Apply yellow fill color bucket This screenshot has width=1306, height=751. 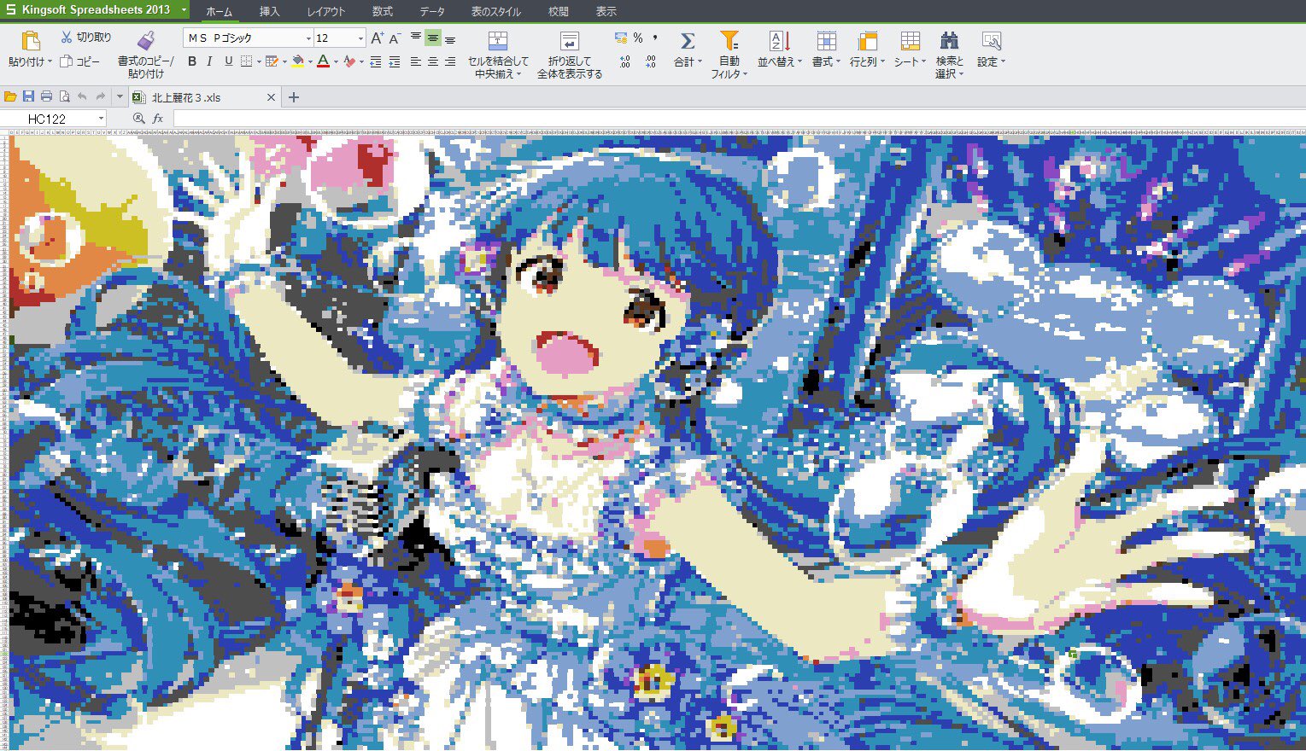[x=297, y=61]
